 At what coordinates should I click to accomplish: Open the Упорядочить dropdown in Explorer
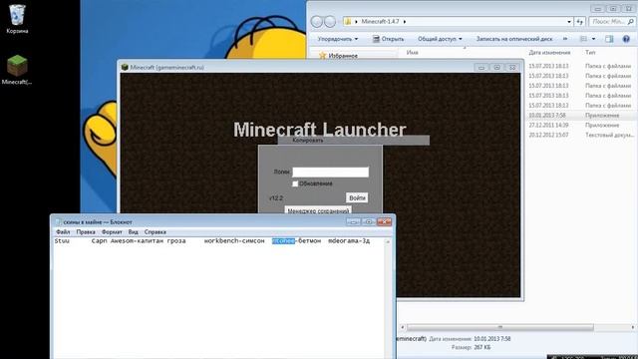pos(338,39)
